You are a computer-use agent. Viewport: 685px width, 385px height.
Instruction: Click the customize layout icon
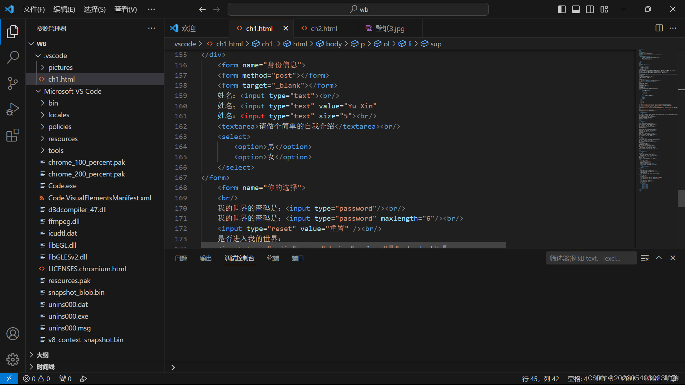click(604, 9)
